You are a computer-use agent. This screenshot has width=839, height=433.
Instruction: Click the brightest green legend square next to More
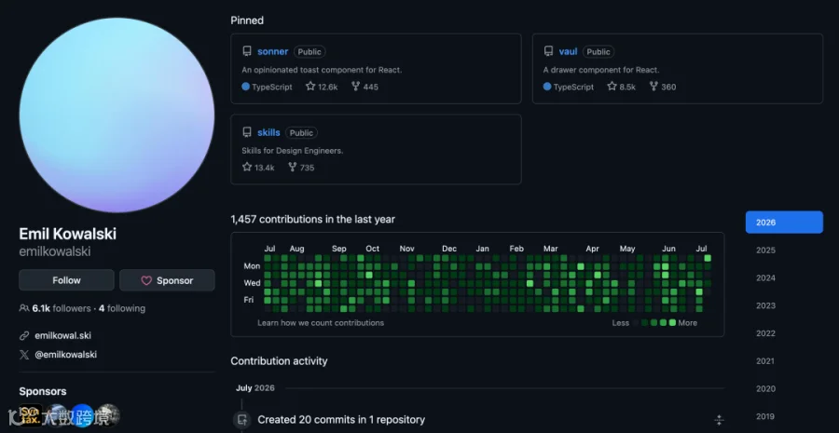coord(672,323)
